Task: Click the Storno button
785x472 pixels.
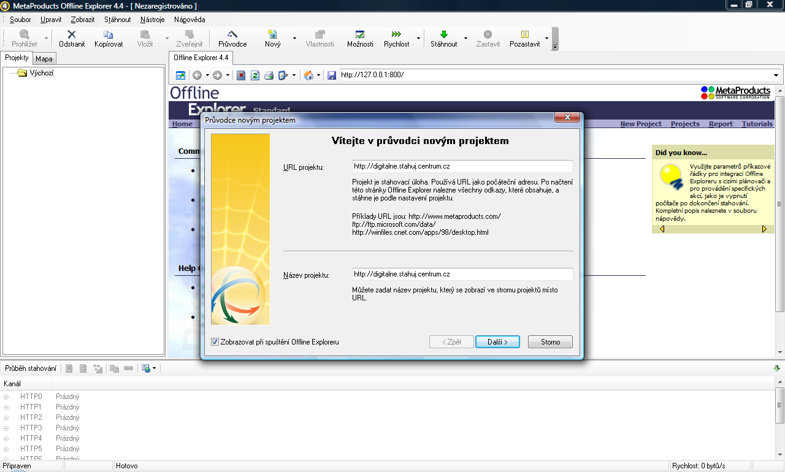Action: 550,342
